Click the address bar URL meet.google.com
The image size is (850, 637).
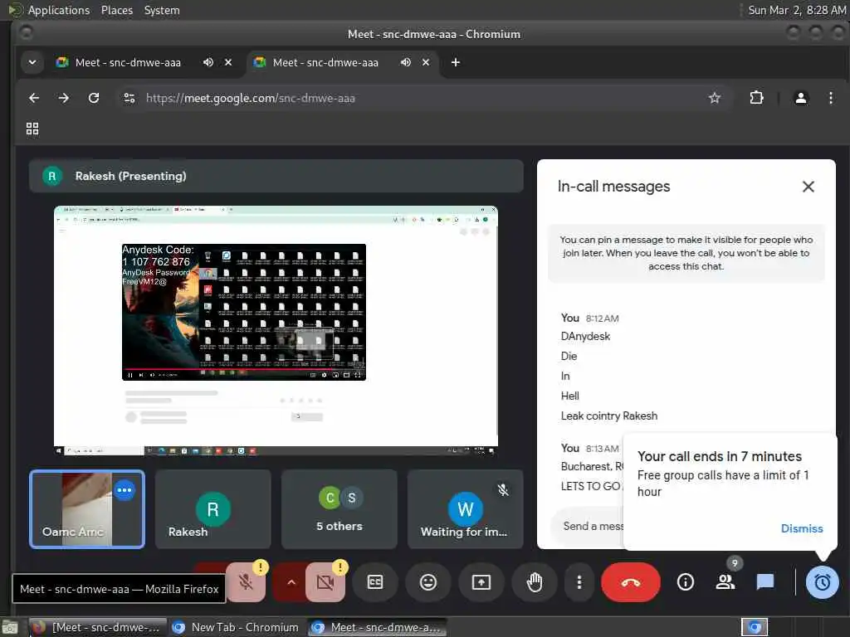pos(251,98)
